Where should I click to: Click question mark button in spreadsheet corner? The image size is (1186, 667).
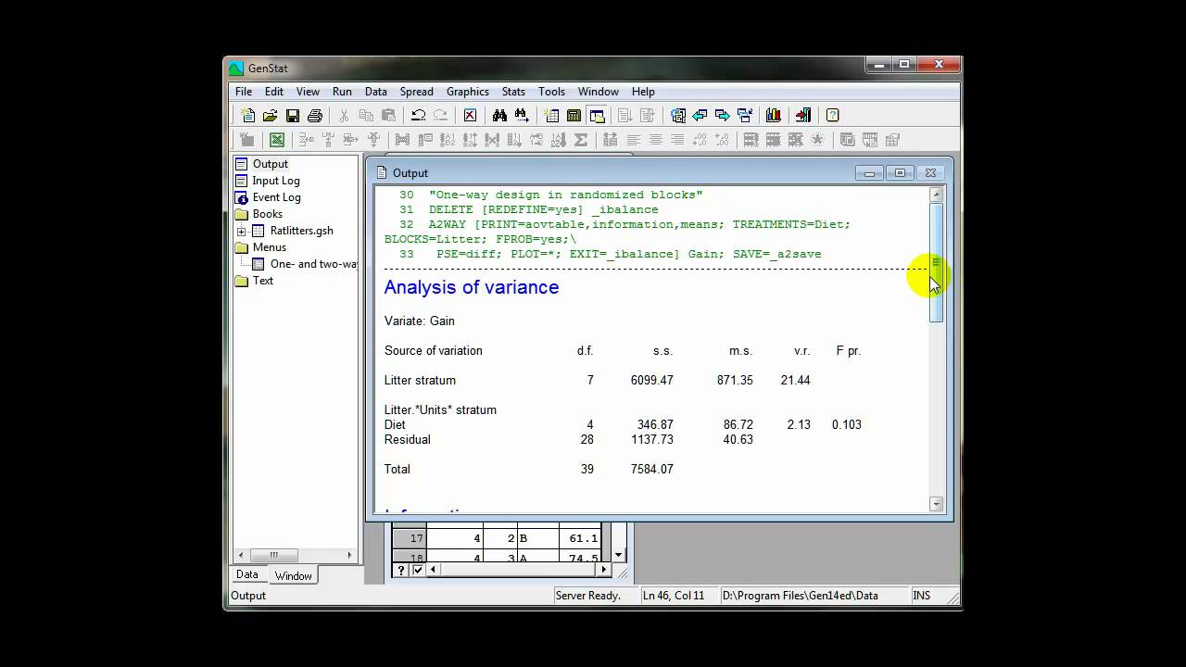pos(400,570)
